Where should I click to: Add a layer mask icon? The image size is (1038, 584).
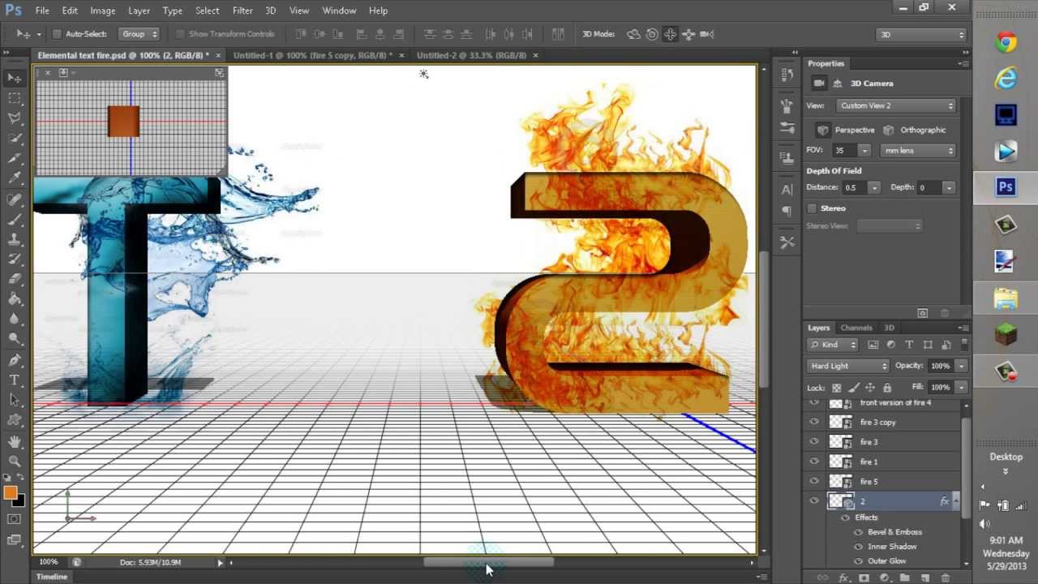pyautogui.click(x=864, y=578)
